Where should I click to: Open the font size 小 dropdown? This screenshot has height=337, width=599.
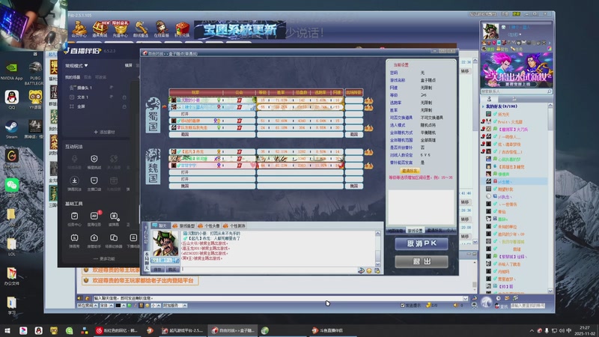(156, 306)
